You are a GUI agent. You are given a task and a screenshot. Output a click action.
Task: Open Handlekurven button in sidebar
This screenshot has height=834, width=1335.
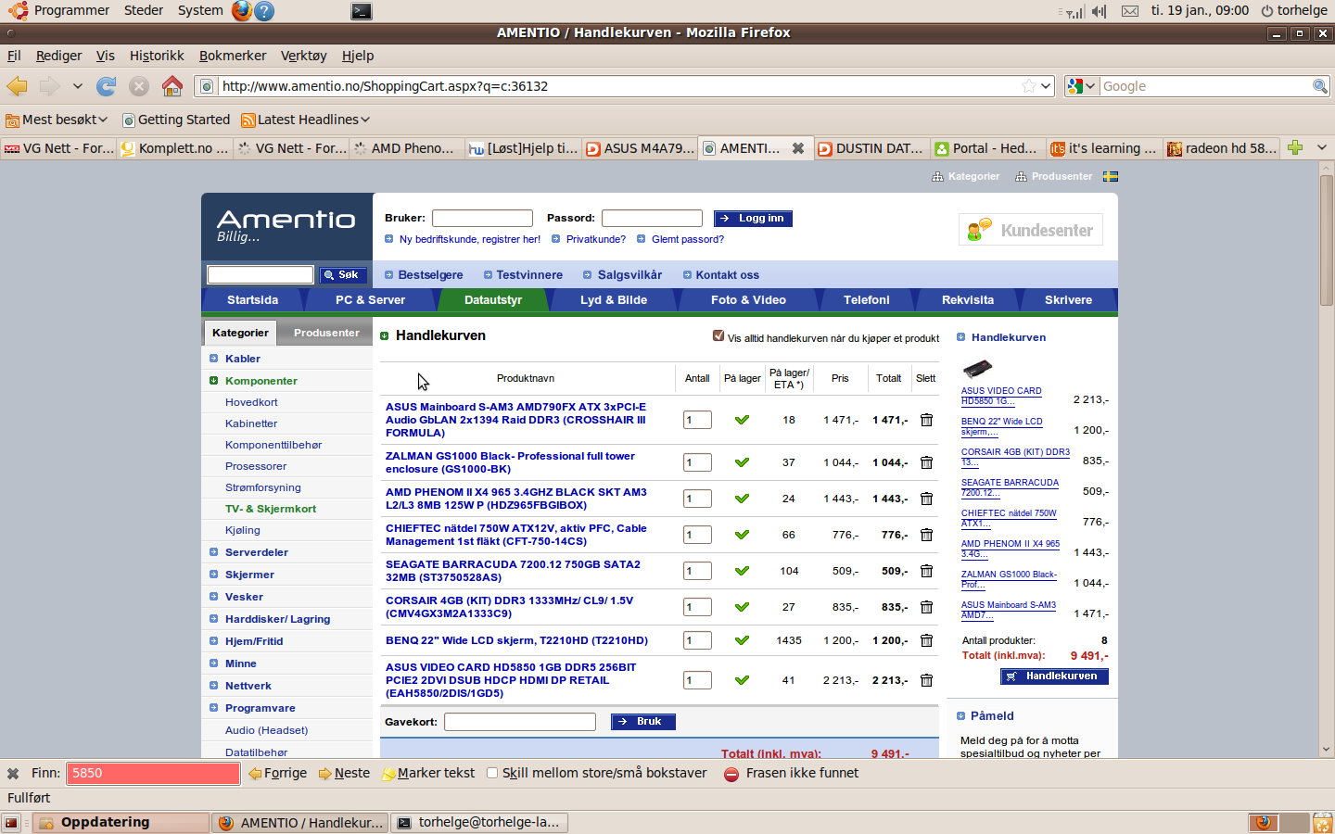coord(1054,676)
